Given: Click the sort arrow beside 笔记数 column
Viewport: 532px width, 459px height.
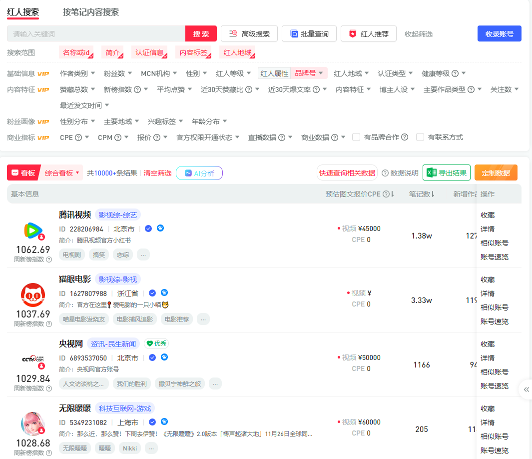Looking at the screenshot, I should coord(433,194).
